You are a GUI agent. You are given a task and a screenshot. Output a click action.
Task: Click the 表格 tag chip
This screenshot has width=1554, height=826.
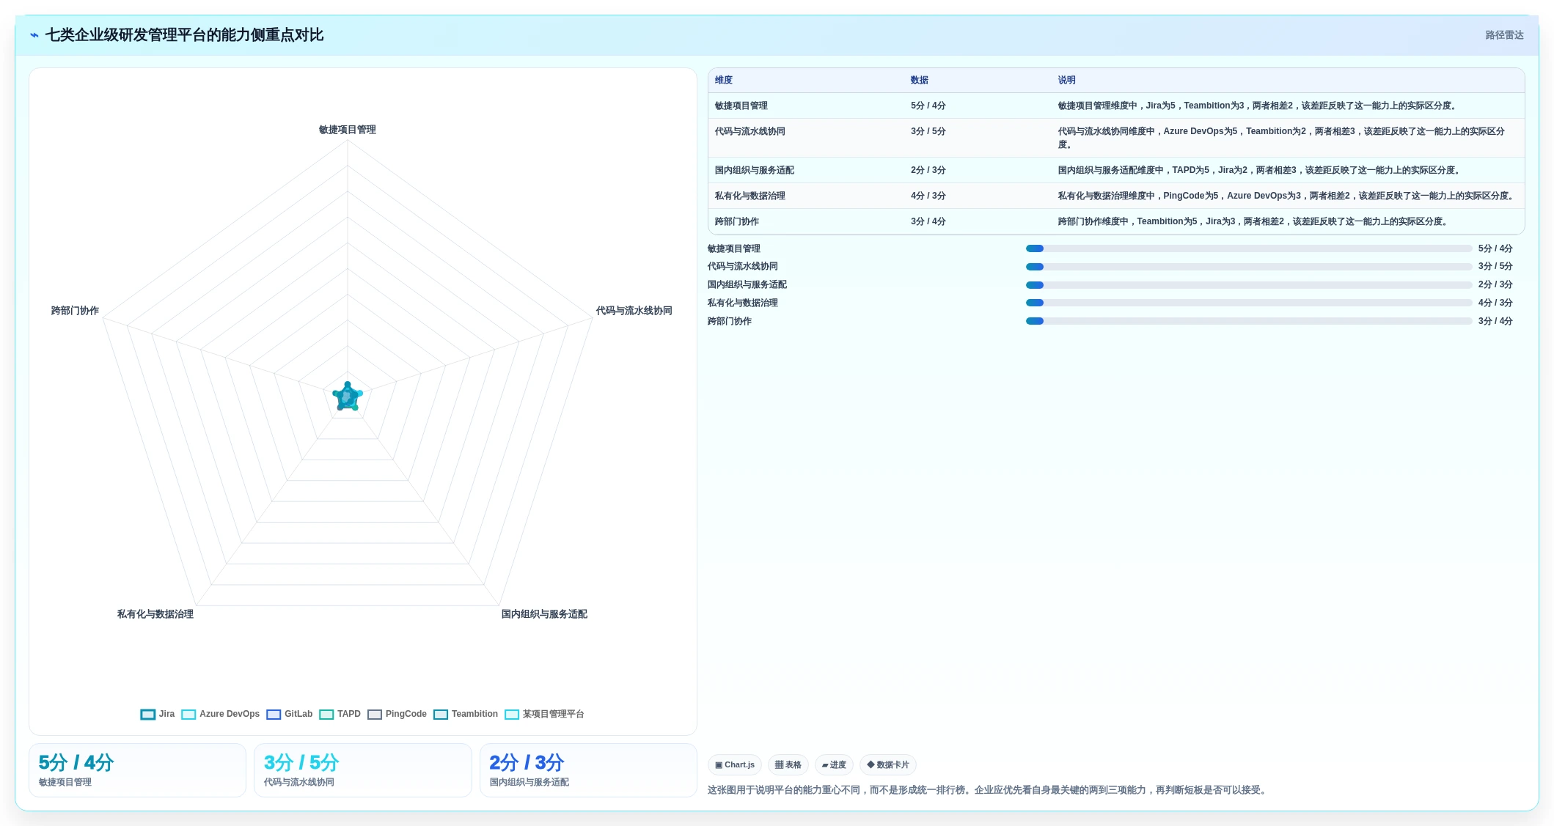(x=788, y=764)
